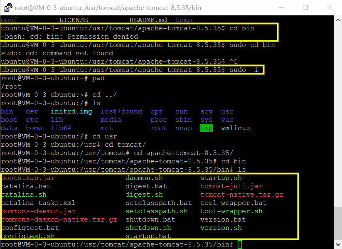Click README.md in the top listing
The height and width of the screenshot is (249, 342).
coord(148,20)
